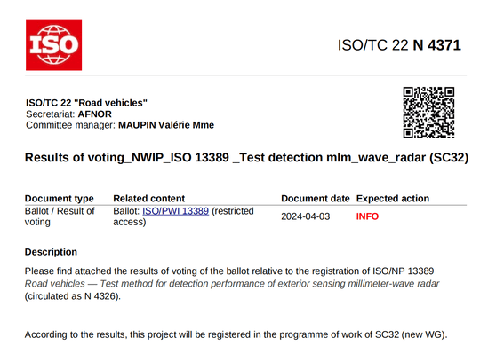Click the italic Road vehicles test method title
This screenshot has height=354, width=480.
pyautogui.click(x=232, y=284)
